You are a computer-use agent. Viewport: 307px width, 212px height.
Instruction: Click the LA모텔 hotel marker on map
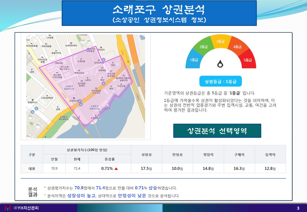(50, 35)
